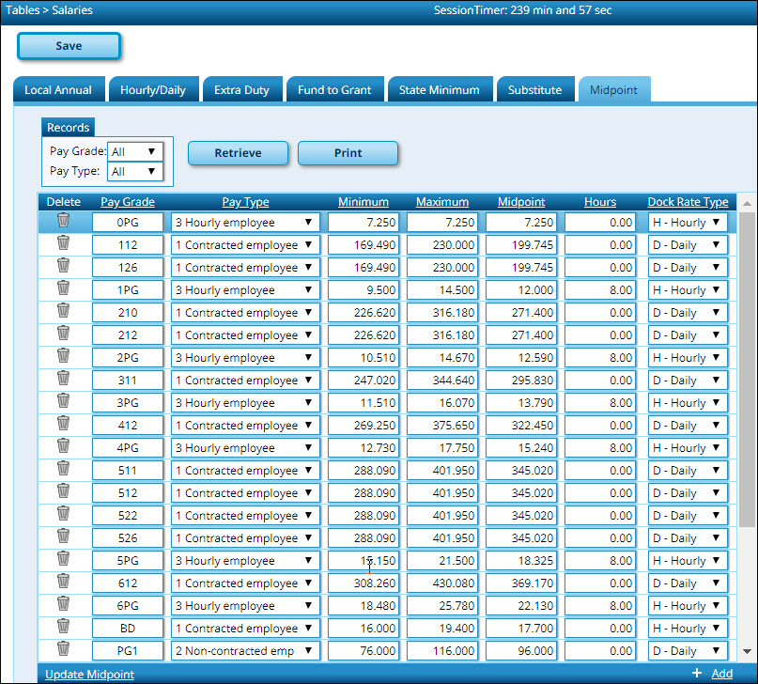Image resolution: width=758 pixels, height=684 pixels.
Task: Click the Minimum field for row 3PG
Action: pyautogui.click(x=364, y=403)
